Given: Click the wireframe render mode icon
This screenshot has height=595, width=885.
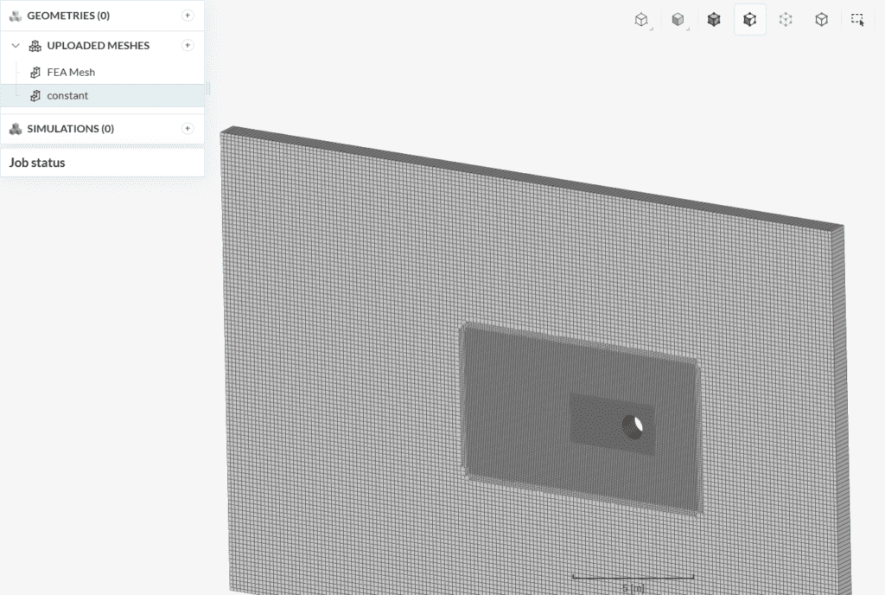Looking at the screenshot, I should [641, 18].
